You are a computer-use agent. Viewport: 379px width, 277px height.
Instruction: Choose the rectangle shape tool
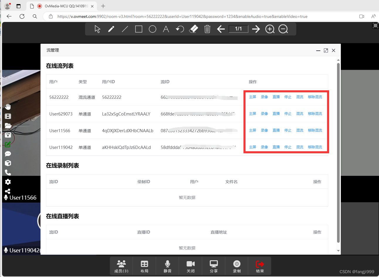tap(138, 29)
